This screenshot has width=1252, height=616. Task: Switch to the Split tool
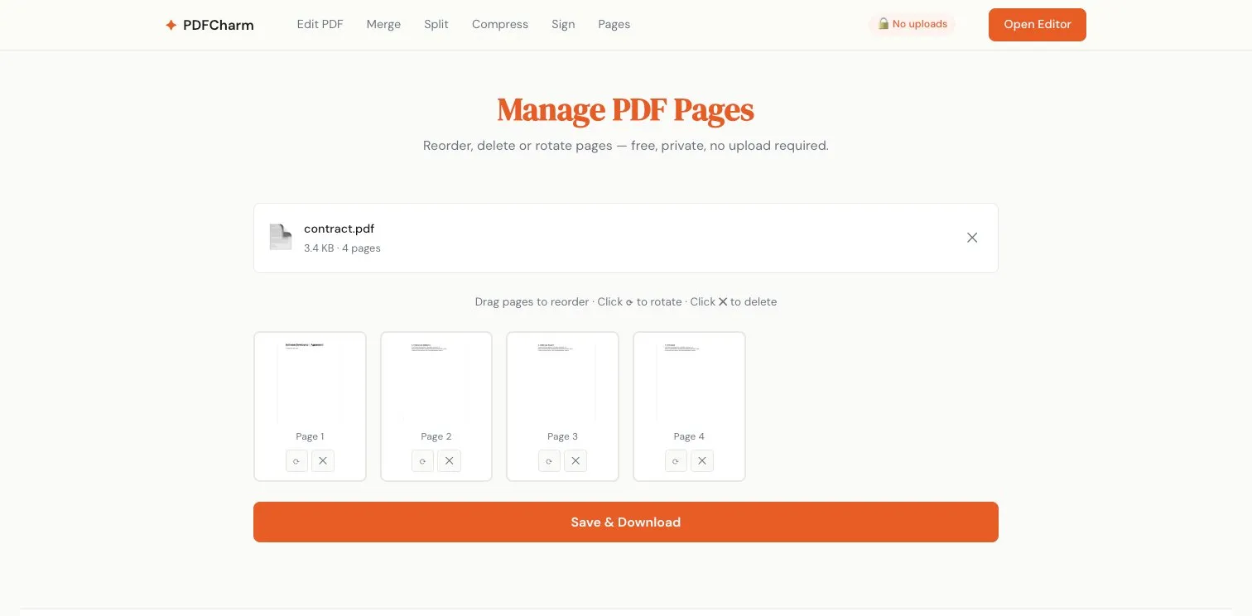436,24
